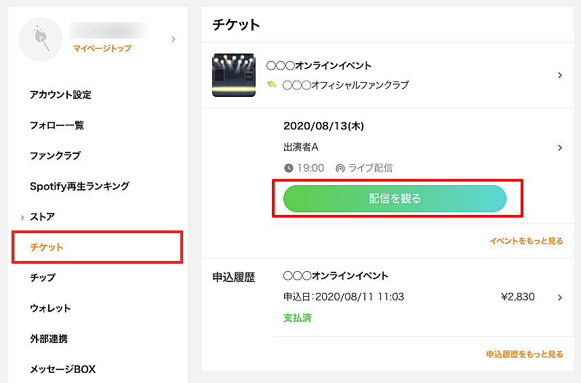Click the chevron on the 出演者A row

[560, 148]
